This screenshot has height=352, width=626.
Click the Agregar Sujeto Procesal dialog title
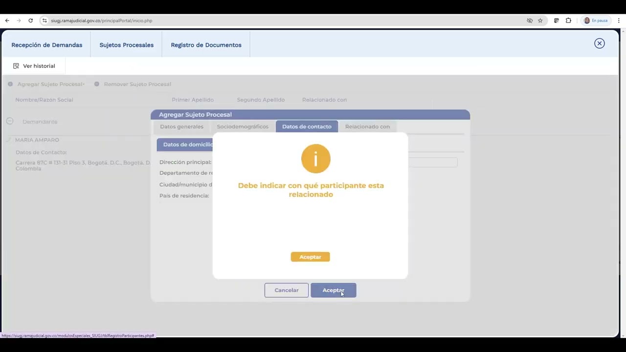pyautogui.click(x=195, y=114)
